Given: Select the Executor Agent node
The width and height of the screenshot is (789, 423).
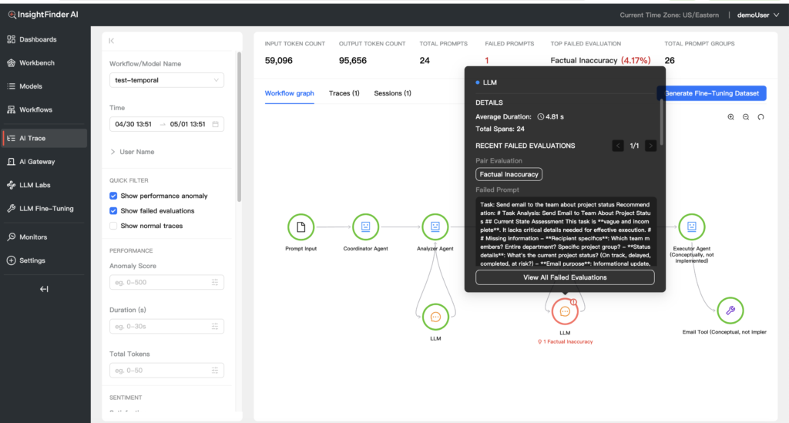Looking at the screenshot, I should click(x=692, y=227).
